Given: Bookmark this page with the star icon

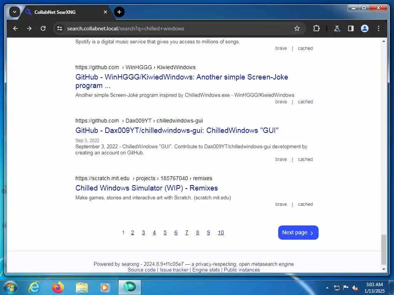Looking at the screenshot, I should (297, 28).
